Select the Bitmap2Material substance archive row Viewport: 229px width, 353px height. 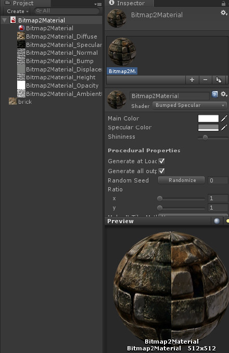point(51,20)
